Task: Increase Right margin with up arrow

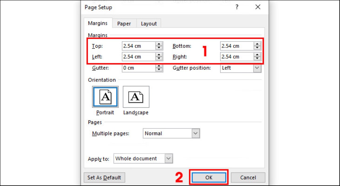Action: (x=257, y=55)
